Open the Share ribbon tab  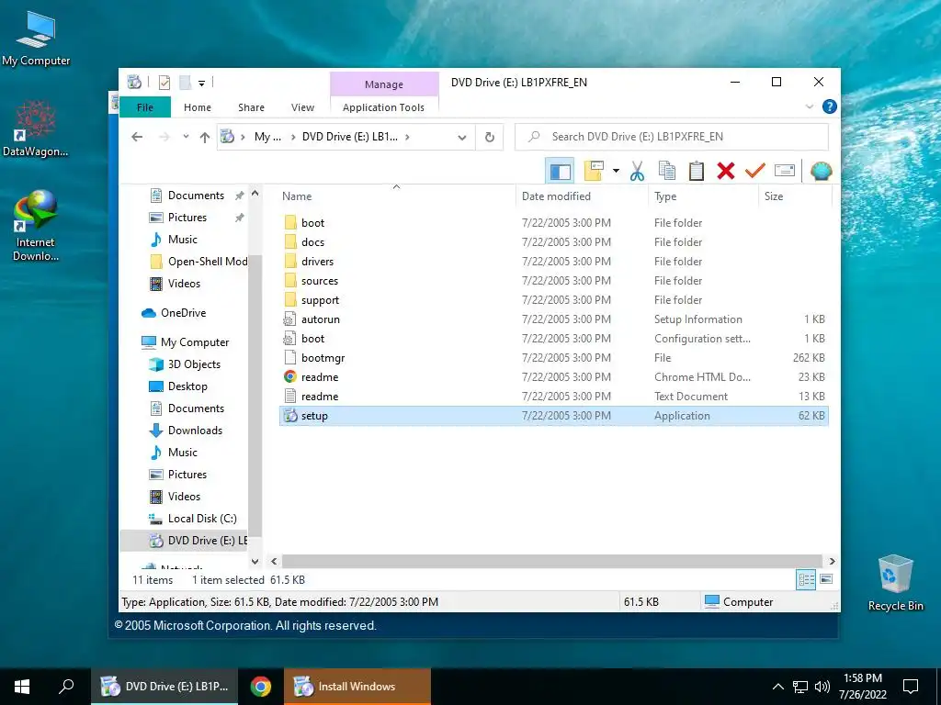251,107
